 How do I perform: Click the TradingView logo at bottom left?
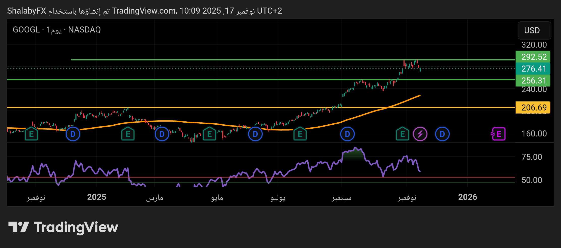[x=63, y=227]
